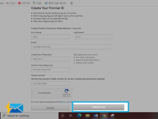This screenshot has width=158, height=119.
Task: Click the magnifier icon in taskbar search
Action: tap(4, 116)
